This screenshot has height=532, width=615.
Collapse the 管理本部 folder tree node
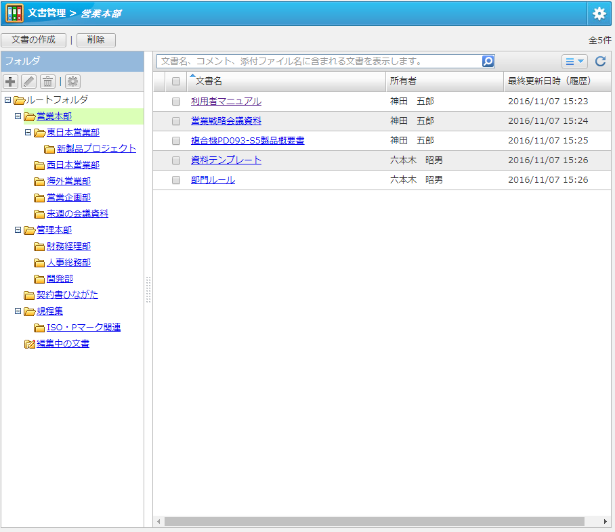(18, 230)
